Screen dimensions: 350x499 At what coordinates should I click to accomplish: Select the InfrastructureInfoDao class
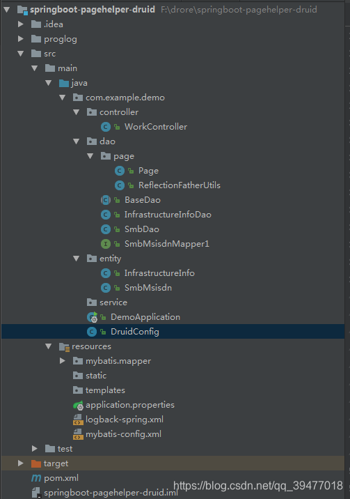(x=168, y=215)
